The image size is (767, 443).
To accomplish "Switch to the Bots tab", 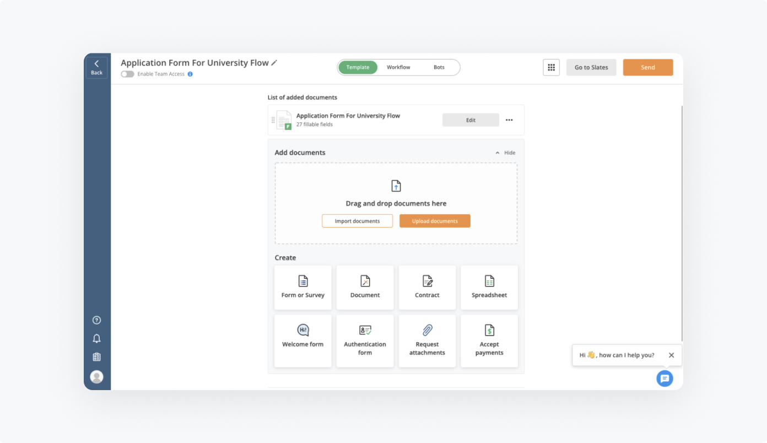I will pyautogui.click(x=439, y=67).
